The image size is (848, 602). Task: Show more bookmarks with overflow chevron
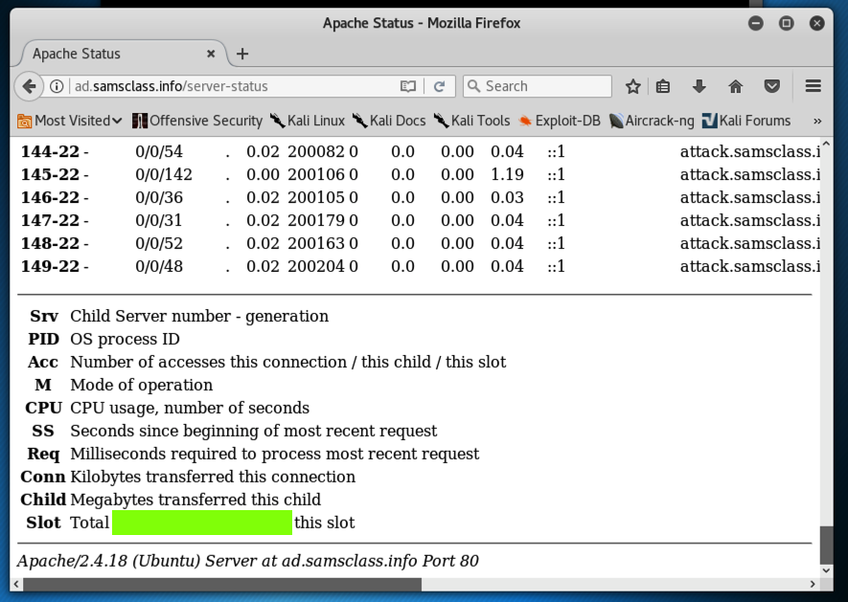coord(816,121)
